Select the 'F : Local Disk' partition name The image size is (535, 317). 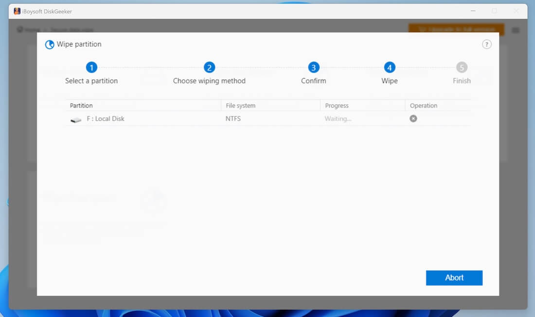[106, 118]
